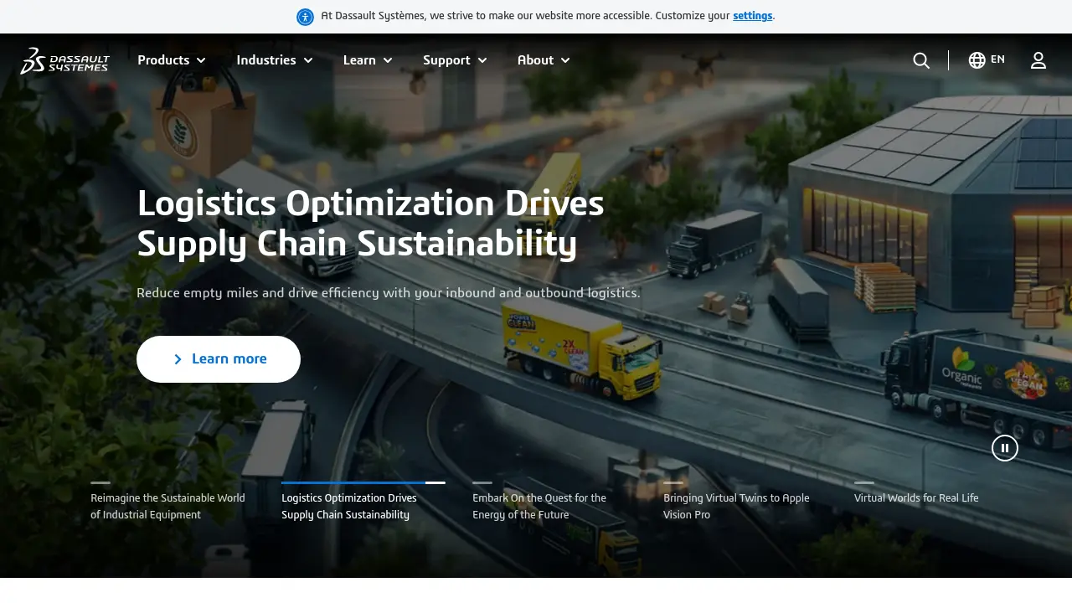This screenshot has height=603, width=1072.
Task: Open the search magnifier icon
Action: 921,60
